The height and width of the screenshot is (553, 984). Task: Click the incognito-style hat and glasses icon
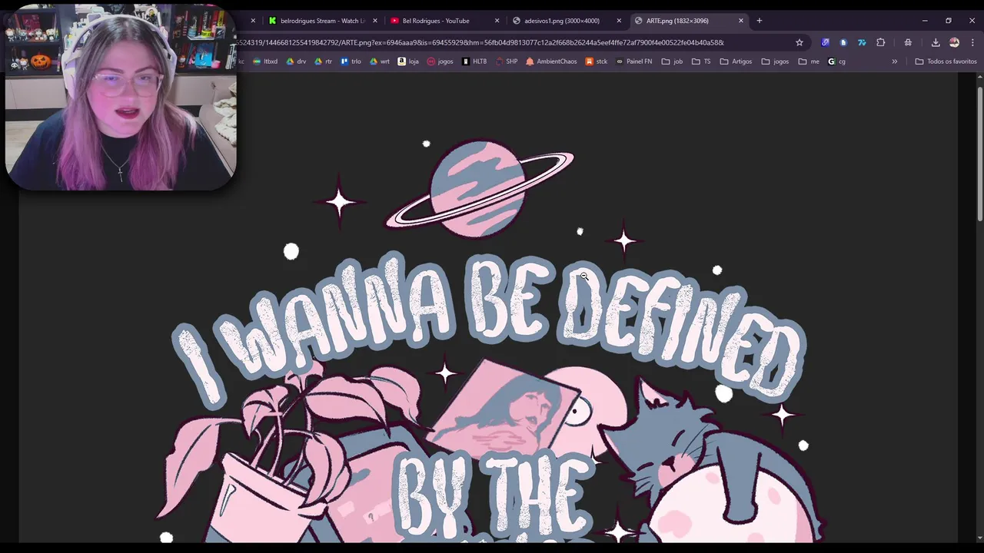tap(908, 42)
